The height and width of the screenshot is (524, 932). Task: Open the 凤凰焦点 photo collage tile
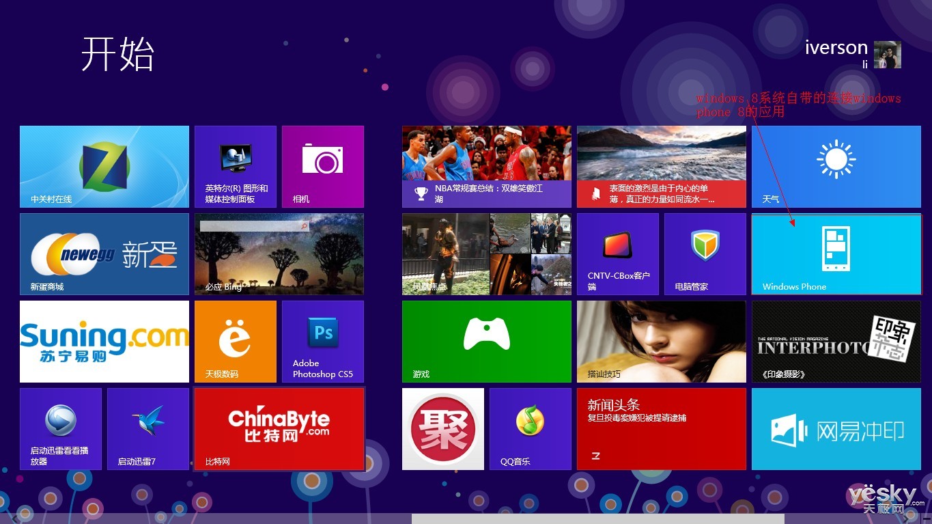[487, 254]
